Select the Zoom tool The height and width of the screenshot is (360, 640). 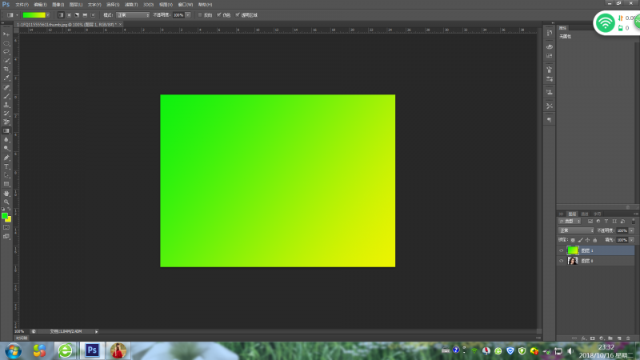(6, 202)
